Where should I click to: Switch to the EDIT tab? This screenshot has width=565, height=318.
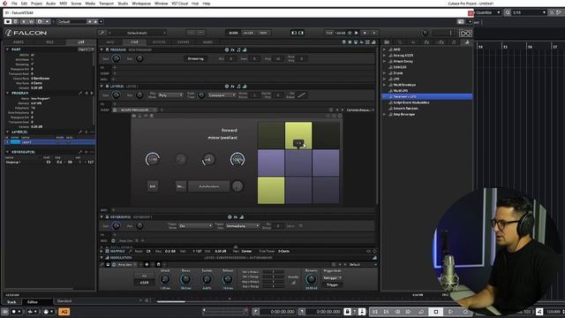(134, 42)
